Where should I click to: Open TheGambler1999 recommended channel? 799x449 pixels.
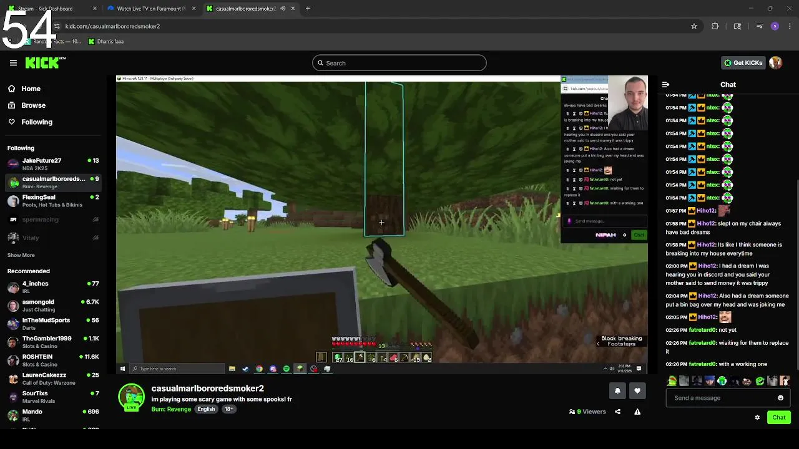(x=53, y=342)
